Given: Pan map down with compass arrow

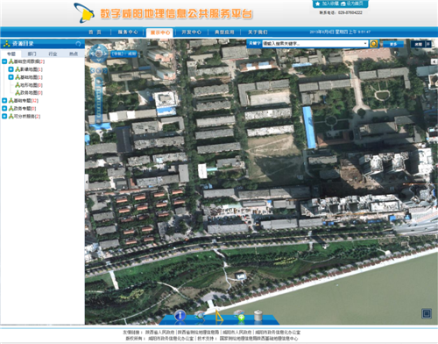Looking at the screenshot, I should pyautogui.click(x=99, y=60).
